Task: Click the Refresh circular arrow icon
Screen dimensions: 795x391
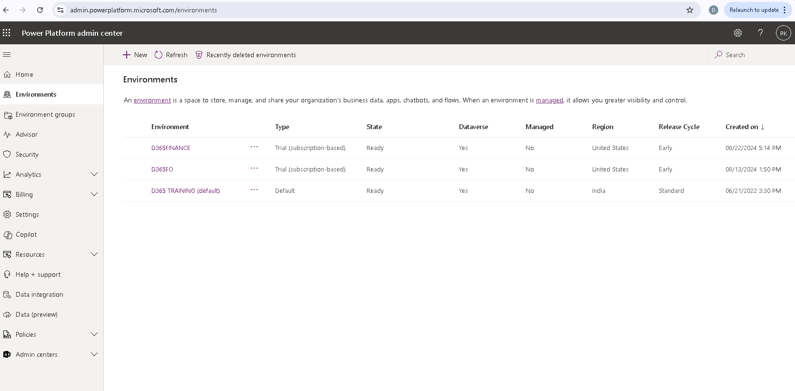Action: [159, 55]
